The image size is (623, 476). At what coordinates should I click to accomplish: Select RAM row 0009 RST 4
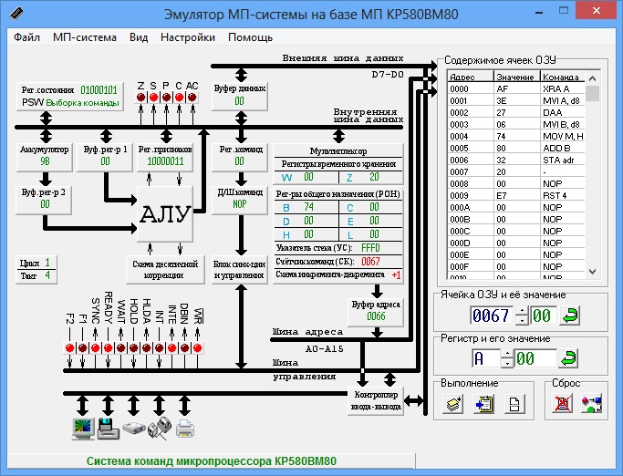click(x=516, y=195)
